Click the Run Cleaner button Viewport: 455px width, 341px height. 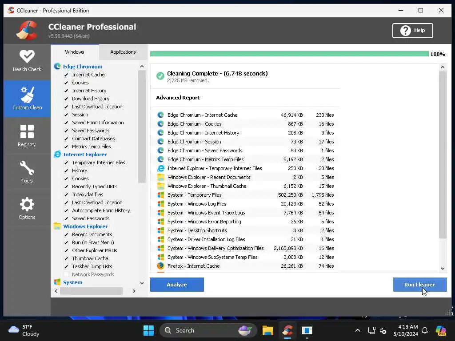tap(420, 285)
